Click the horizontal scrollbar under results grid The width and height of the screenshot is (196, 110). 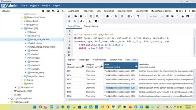pyautogui.click(x=89, y=100)
